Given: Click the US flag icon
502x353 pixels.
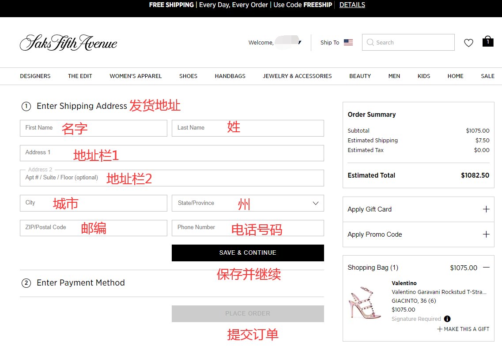Looking at the screenshot, I should tap(348, 42).
